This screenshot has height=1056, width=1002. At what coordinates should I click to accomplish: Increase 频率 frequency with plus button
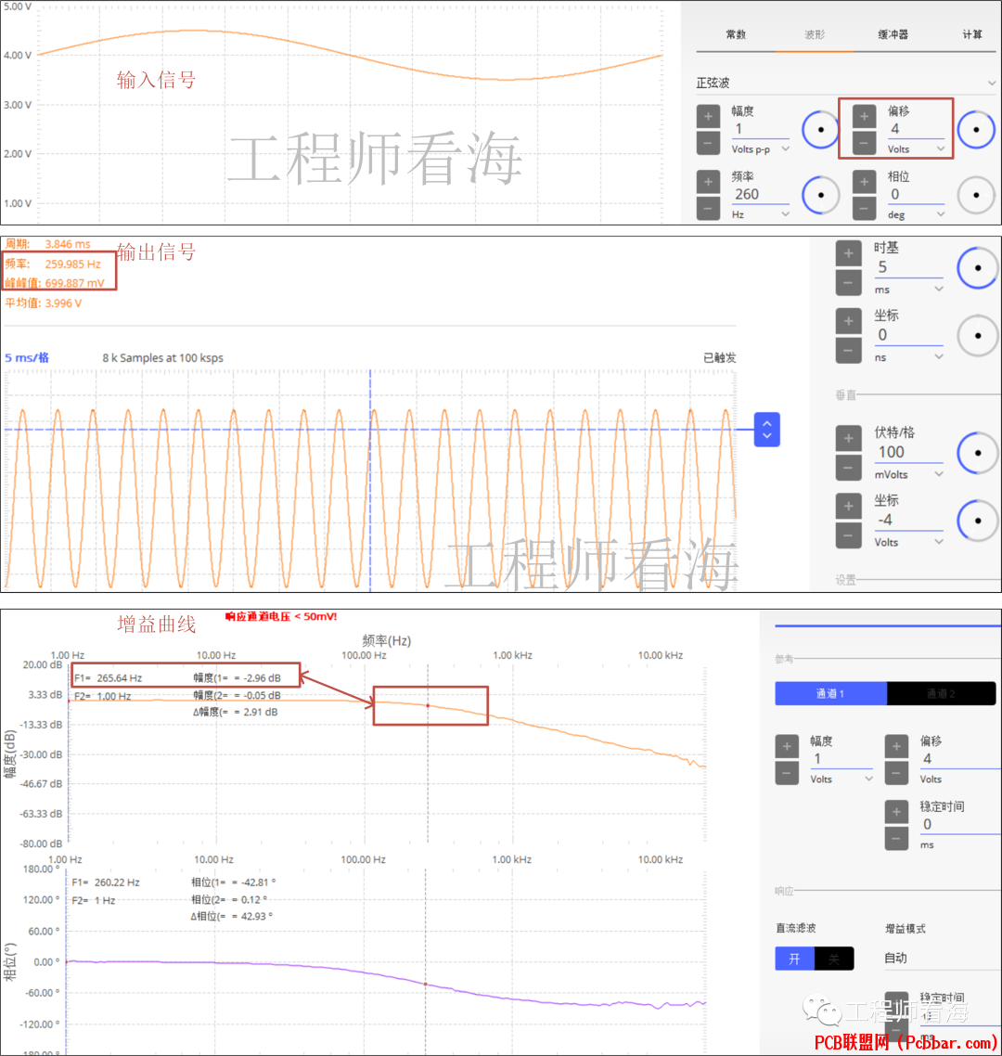tap(708, 182)
